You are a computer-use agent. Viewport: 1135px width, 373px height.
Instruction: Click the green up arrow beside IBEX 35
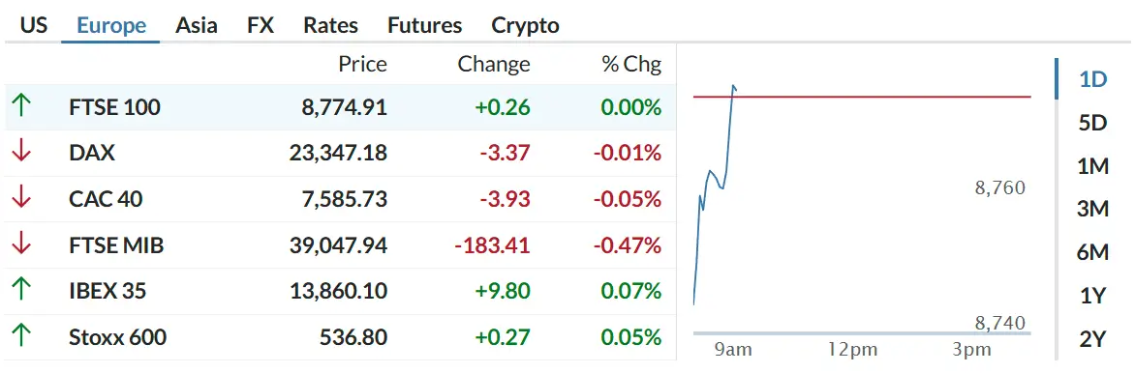(x=21, y=291)
